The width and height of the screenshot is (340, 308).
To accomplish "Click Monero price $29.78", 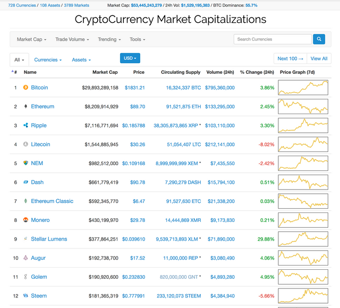I will pos(138,220).
